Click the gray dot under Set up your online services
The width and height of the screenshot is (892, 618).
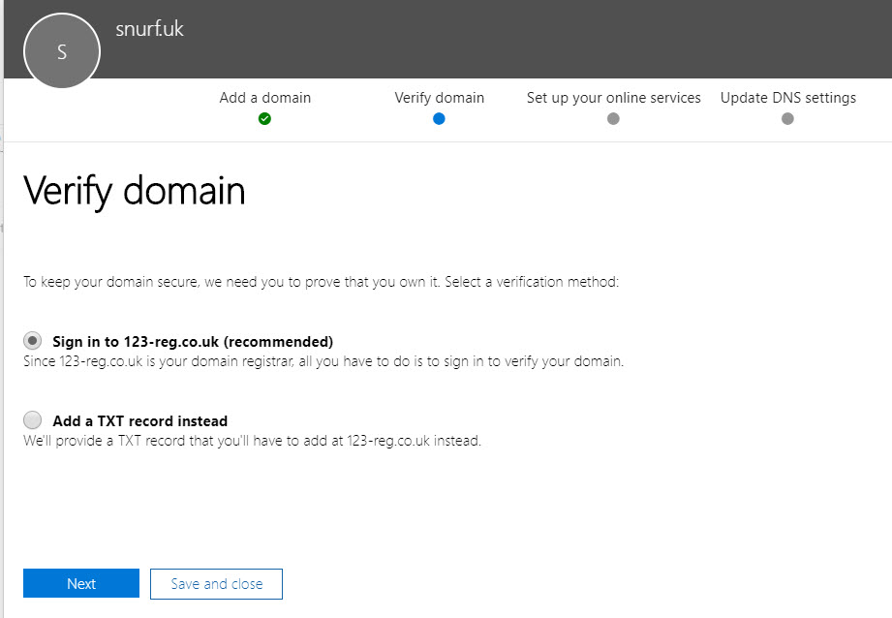coord(613,118)
